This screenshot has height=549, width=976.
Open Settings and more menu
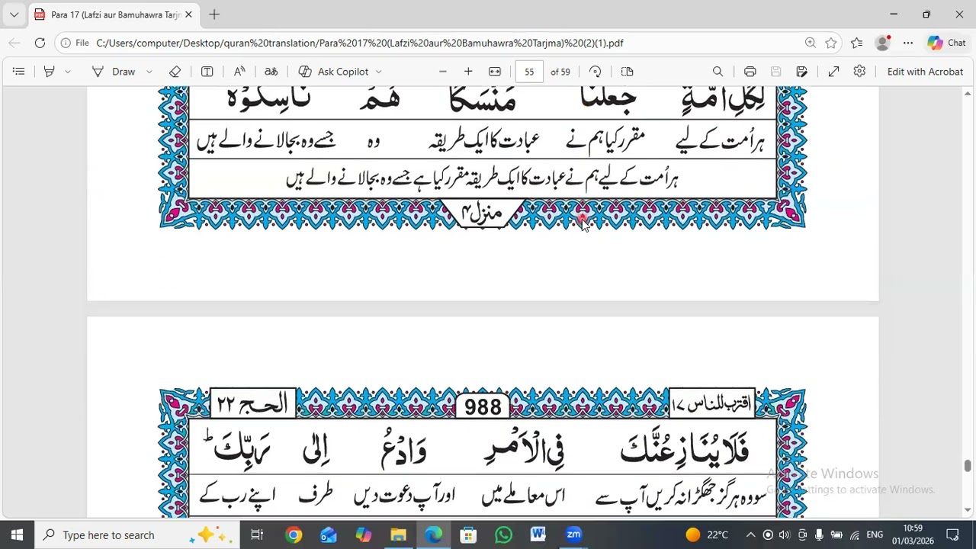coord(908,43)
